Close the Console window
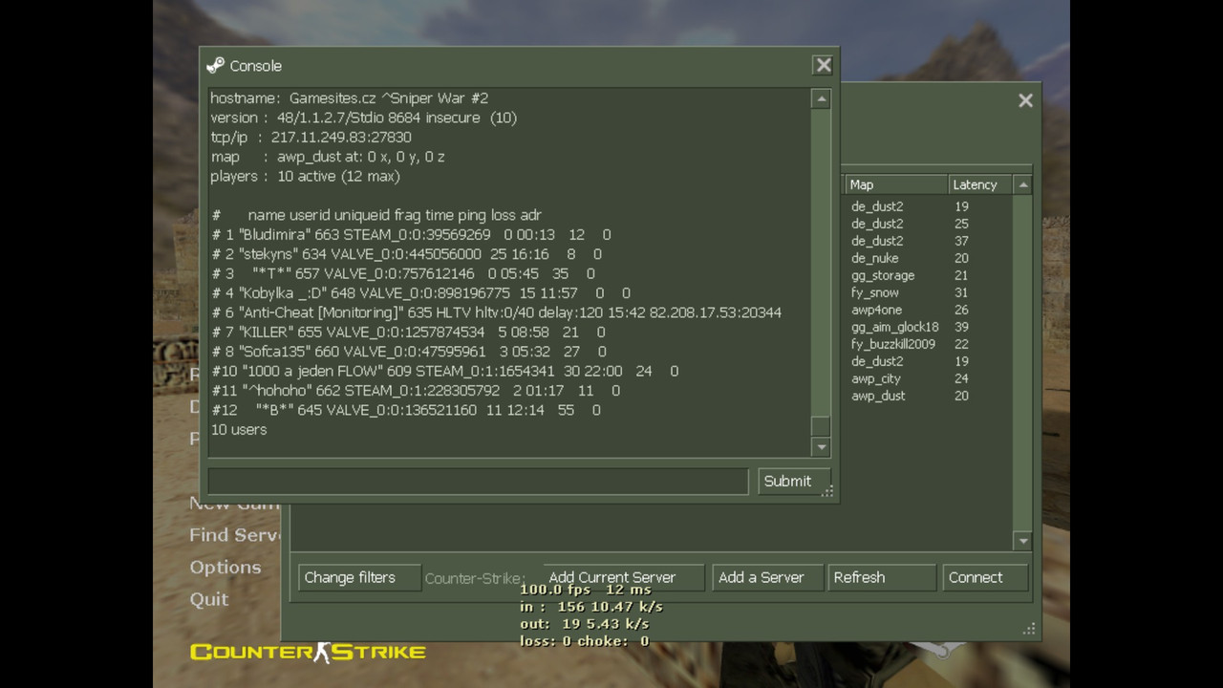This screenshot has width=1223, height=688. (823, 65)
